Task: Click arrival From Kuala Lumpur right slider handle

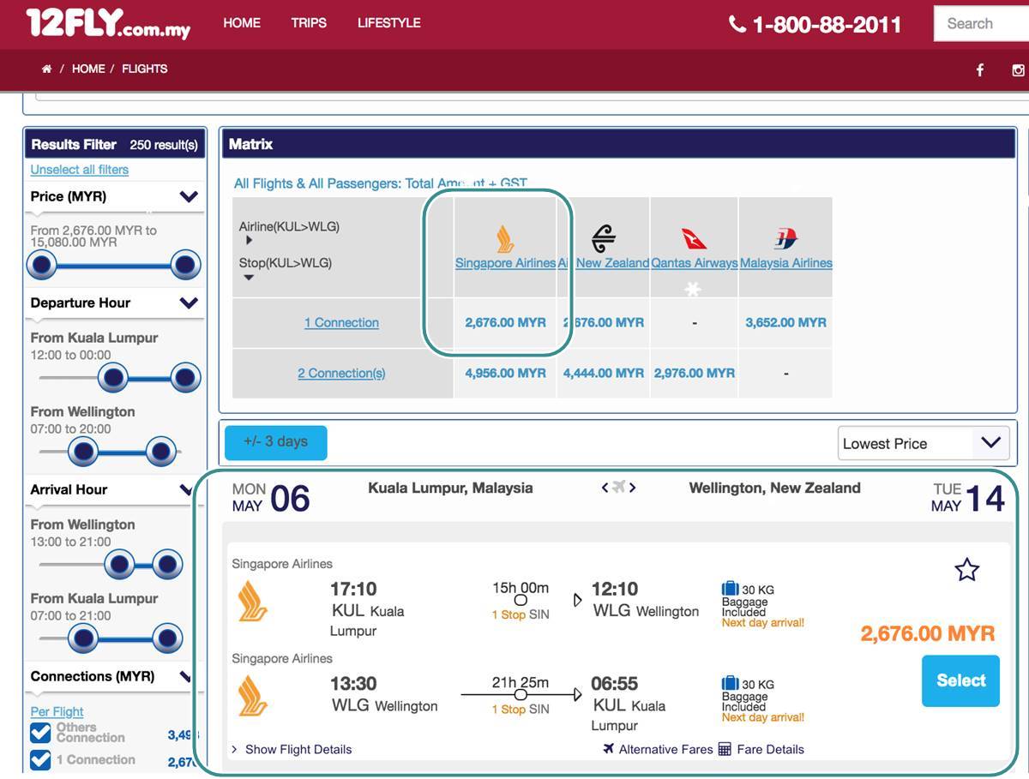Action: 167,638
